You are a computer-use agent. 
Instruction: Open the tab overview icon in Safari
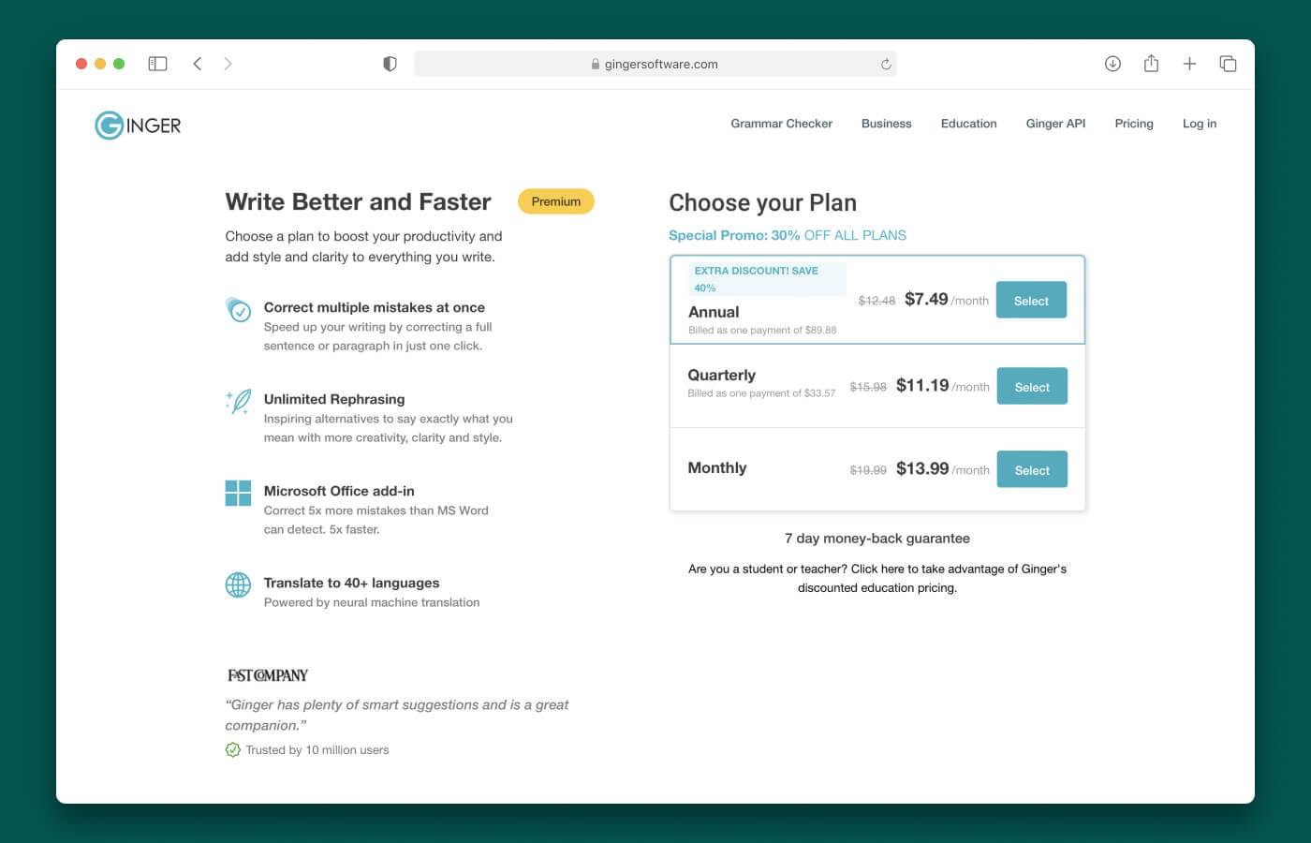[x=1228, y=64]
